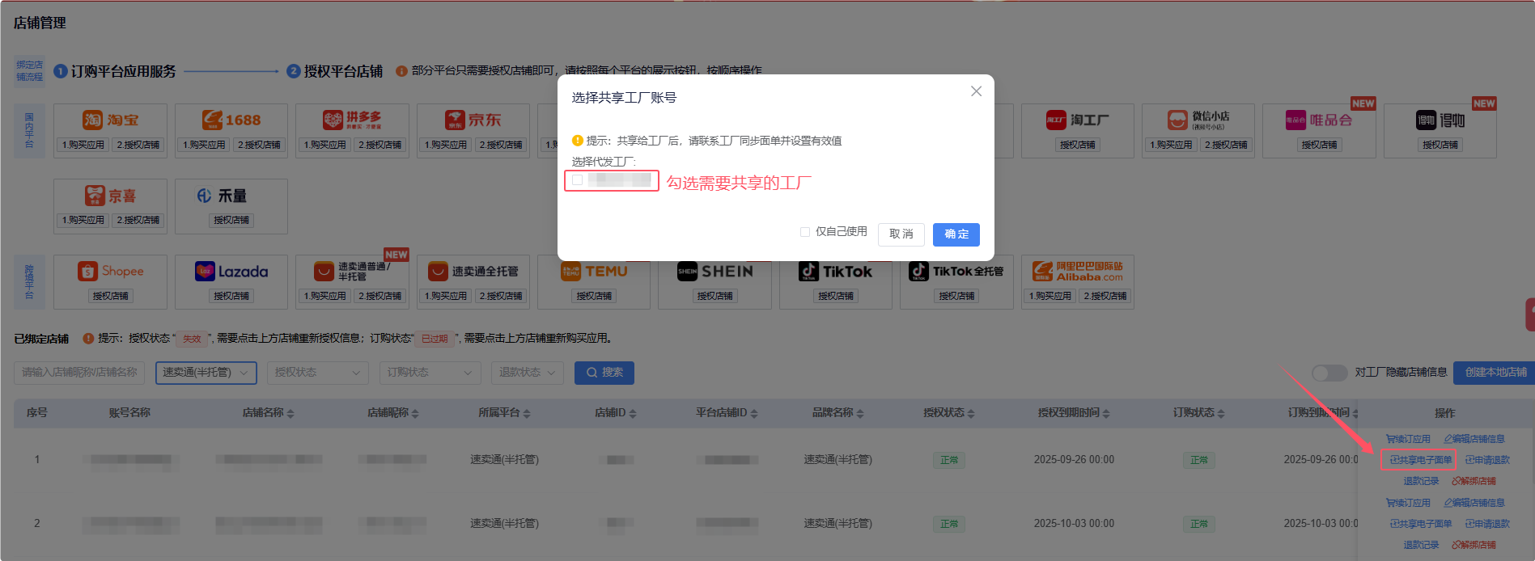Click 授权店铺 under Lazada
The width and height of the screenshot is (1535, 561).
pos(231,296)
